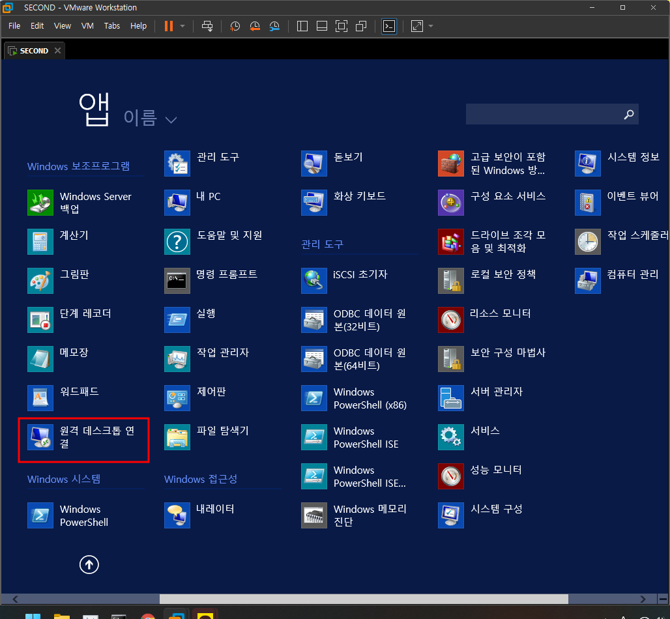Image resolution: width=670 pixels, height=619 pixels.
Task: Open the VM menu
Action: tap(87, 26)
